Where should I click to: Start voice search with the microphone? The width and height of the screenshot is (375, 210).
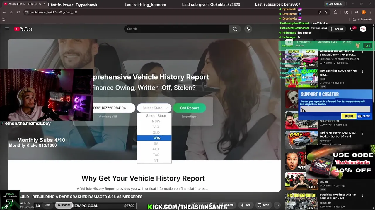(248, 29)
